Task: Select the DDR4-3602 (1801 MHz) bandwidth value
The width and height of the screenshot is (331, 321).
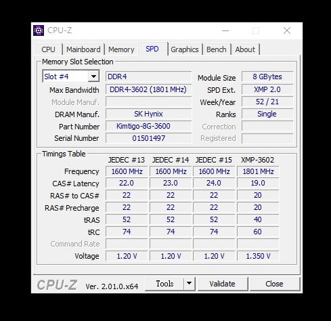Action: pos(148,89)
